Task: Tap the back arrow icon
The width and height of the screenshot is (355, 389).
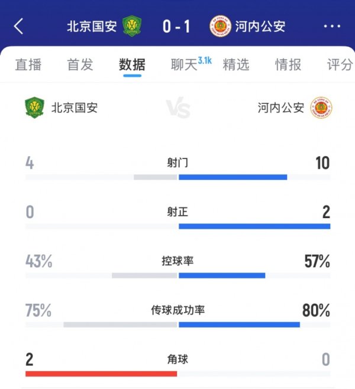Action: (19, 27)
